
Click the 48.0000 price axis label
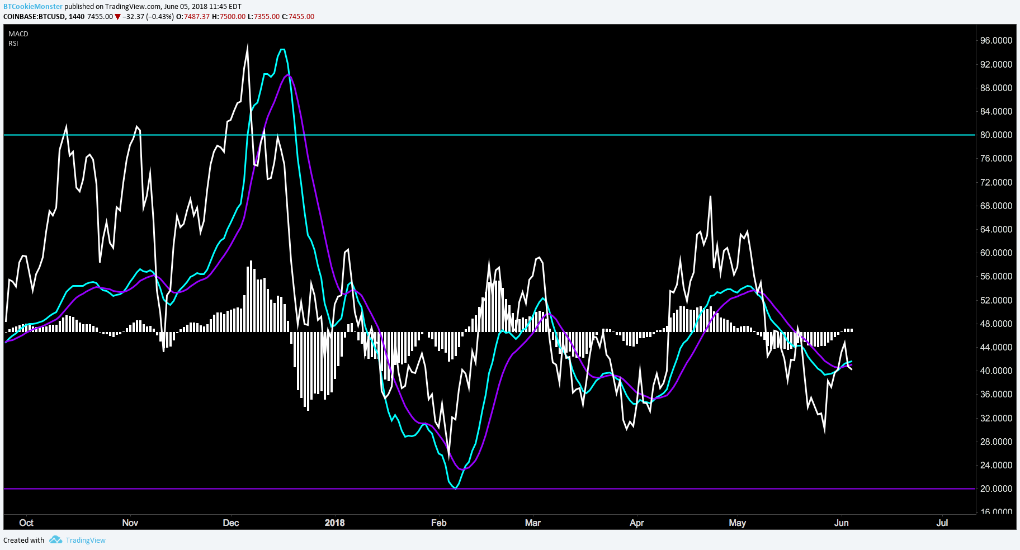tap(997, 324)
